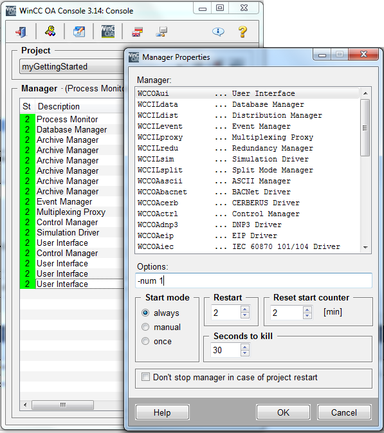Open the info speech bubble icon

[218, 32]
